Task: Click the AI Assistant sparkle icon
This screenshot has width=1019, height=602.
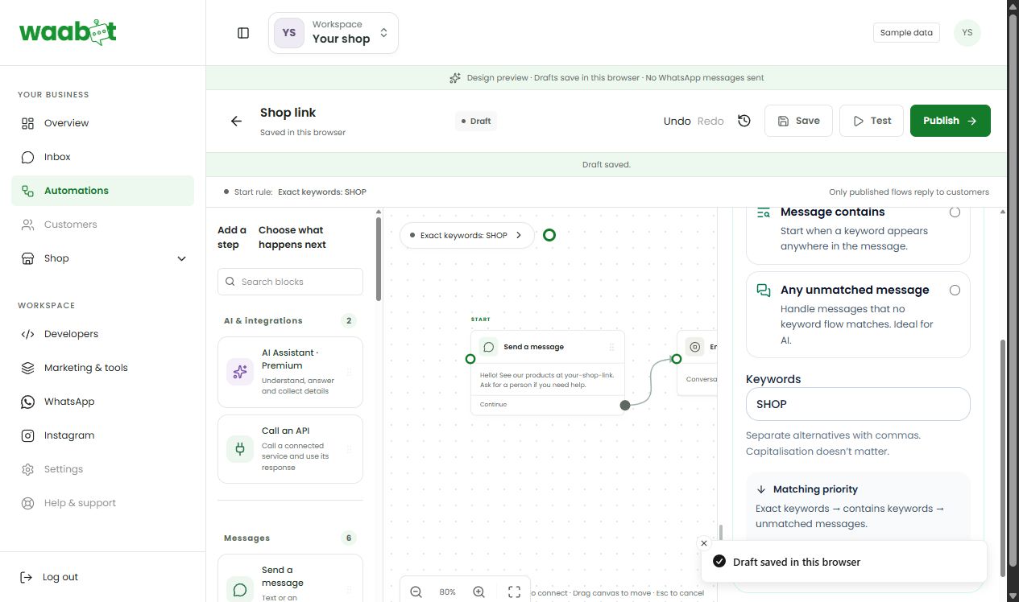Action: pyautogui.click(x=240, y=372)
